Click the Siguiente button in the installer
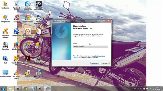The image size is (163, 91). pyautogui.click(x=95, y=63)
